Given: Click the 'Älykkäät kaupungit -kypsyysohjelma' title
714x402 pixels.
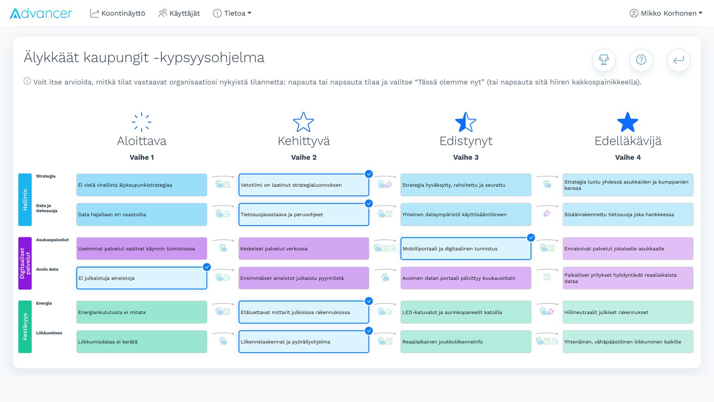Looking at the screenshot, I should click(144, 58).
